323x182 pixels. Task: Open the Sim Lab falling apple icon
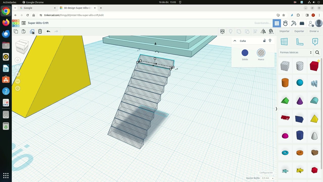[285, 23]
